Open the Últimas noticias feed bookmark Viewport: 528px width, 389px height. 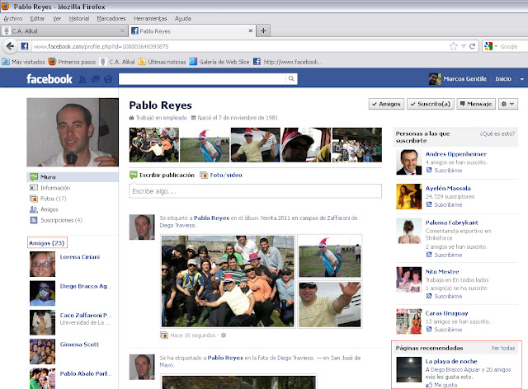pos(162,62)
